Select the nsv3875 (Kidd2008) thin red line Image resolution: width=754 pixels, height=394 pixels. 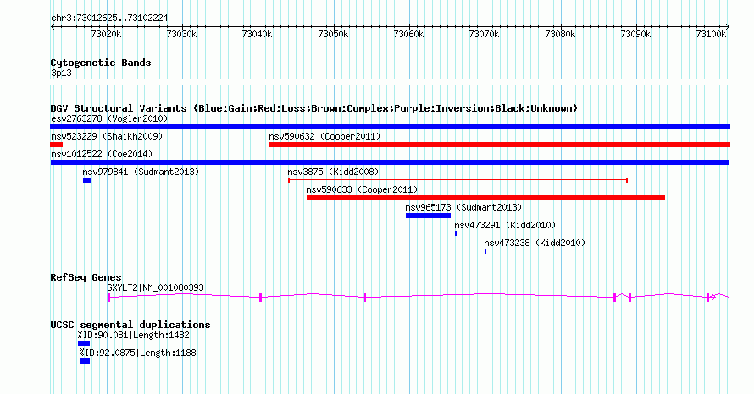click(457, 180)
